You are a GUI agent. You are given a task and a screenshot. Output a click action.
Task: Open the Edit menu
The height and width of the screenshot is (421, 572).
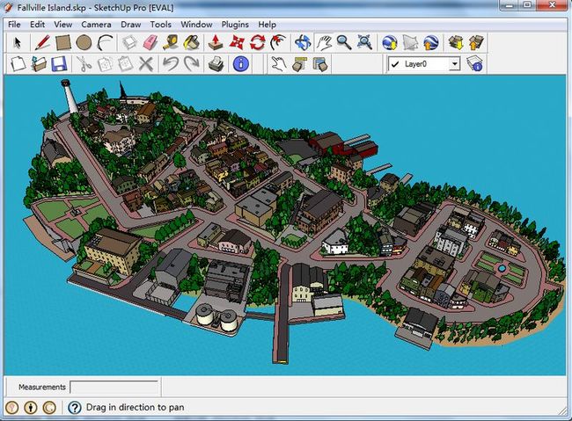(x=37, y=25)
